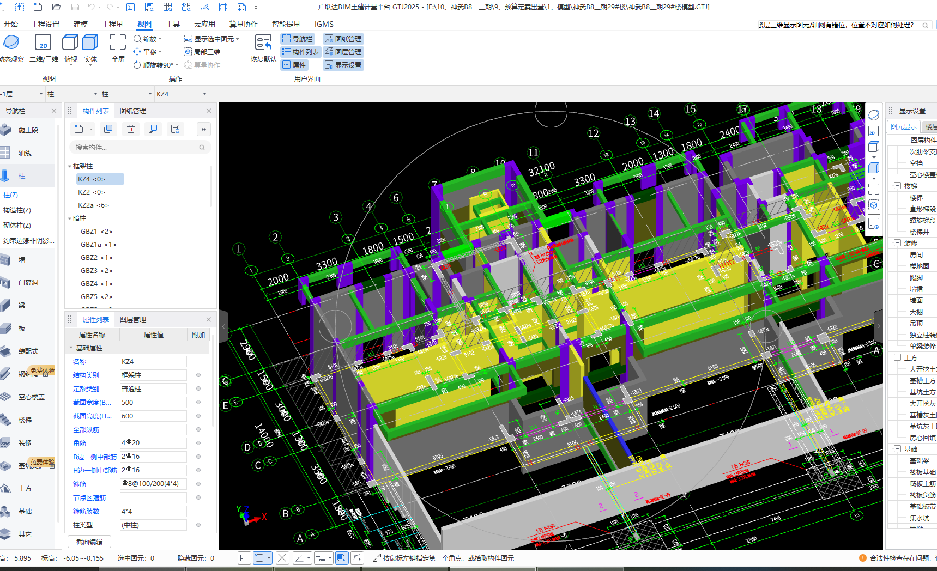Switch view with 二维/三维 icon
Viewport: 937px width, 571px height.
[43, 42]
